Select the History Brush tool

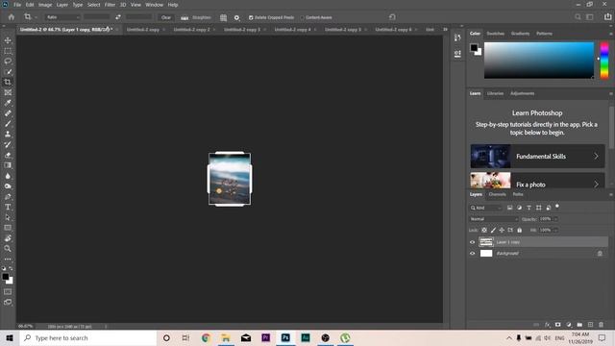tap(8, 144)
